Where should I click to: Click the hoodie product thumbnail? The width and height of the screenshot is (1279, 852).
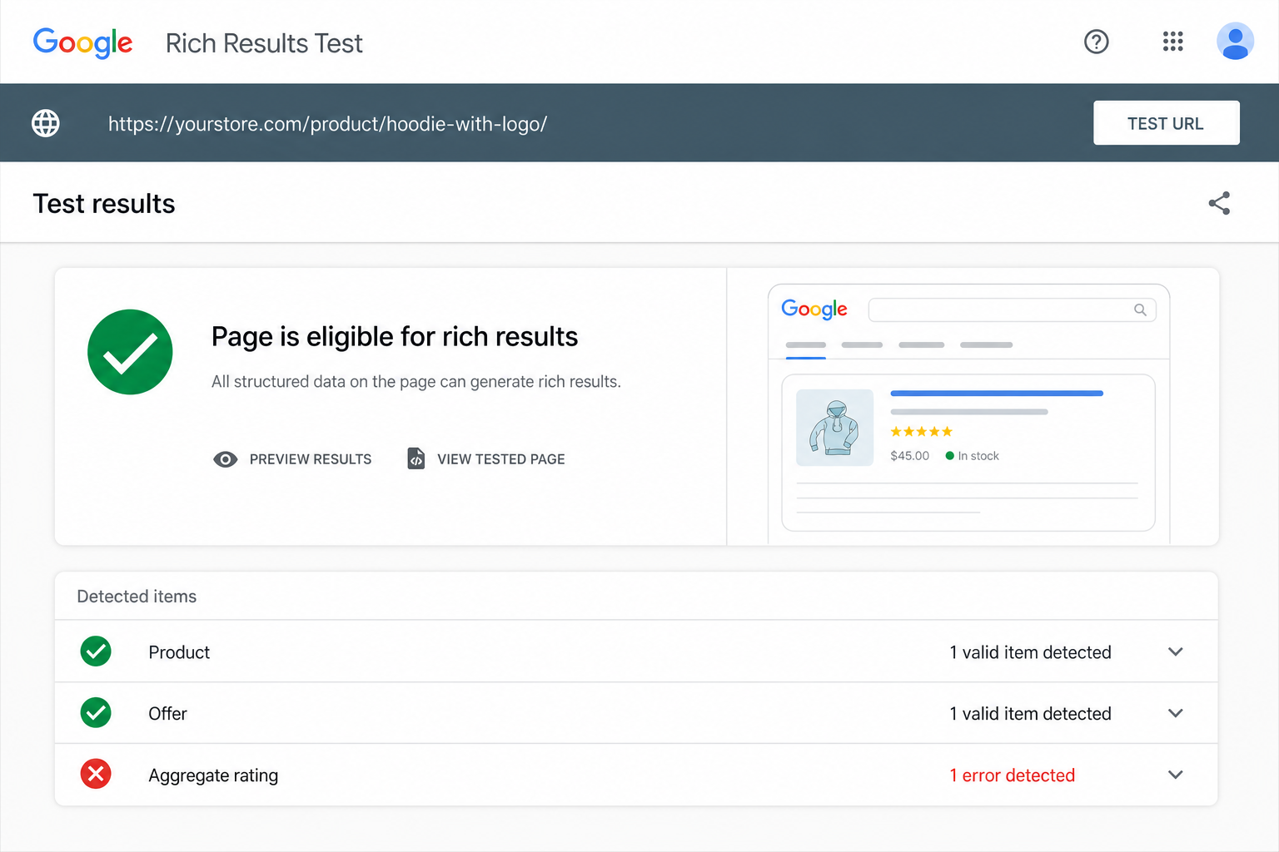point(834,428)
